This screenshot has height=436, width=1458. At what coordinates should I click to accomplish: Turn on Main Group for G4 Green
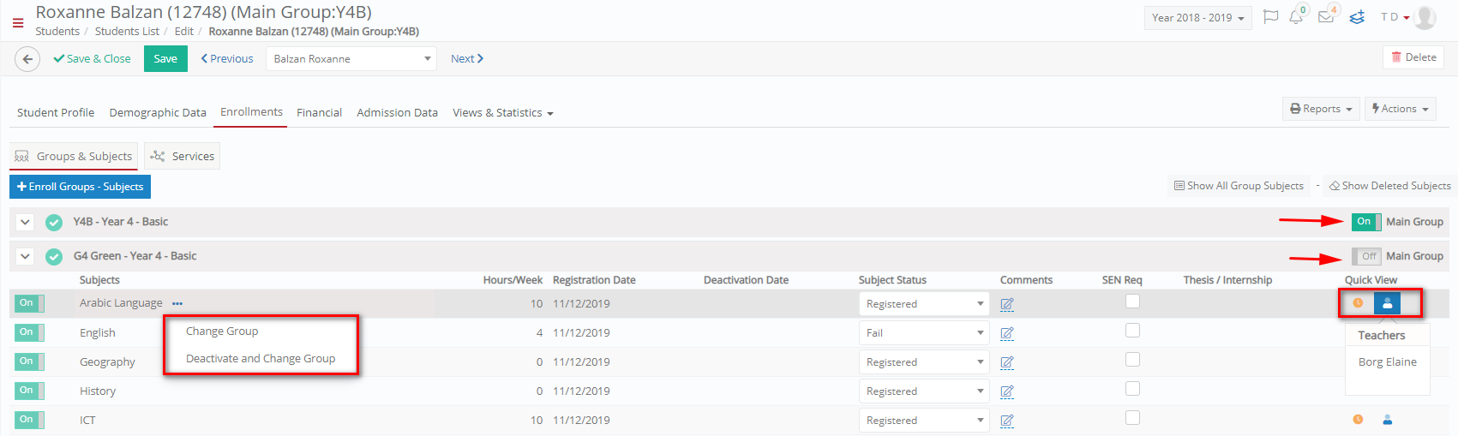(x=1366, y=256)
